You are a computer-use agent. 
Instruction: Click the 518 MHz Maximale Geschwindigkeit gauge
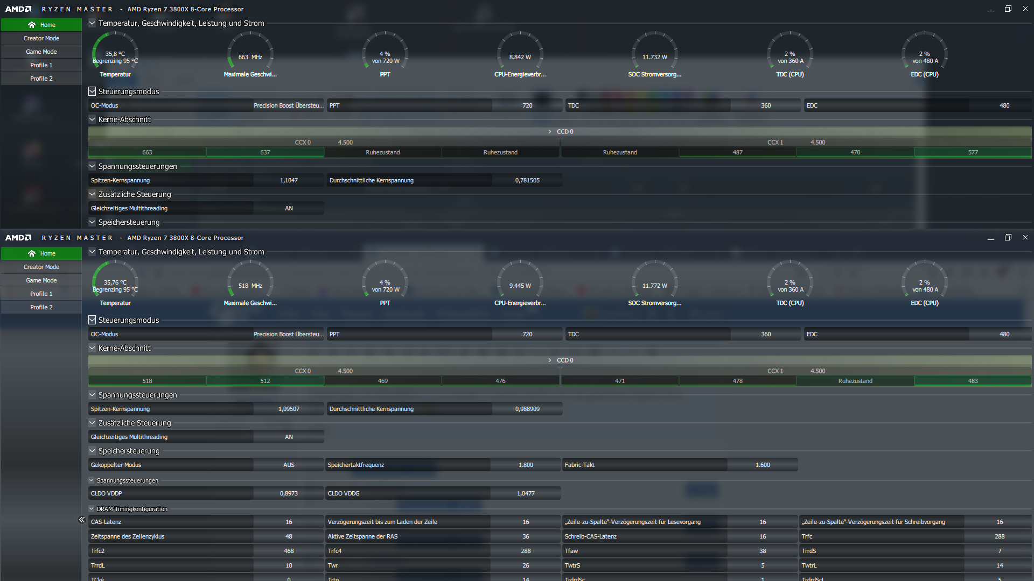[250, 284]
